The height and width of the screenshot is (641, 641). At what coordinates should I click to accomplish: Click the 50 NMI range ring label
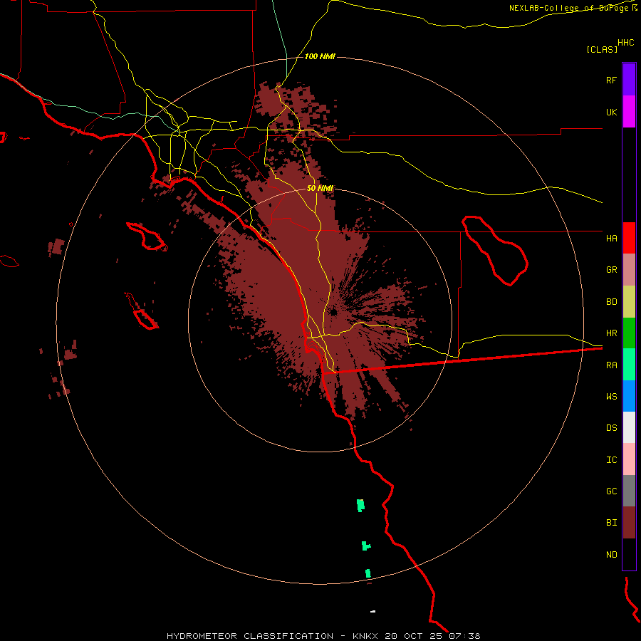pyautogui.click(x=320, y=188)
